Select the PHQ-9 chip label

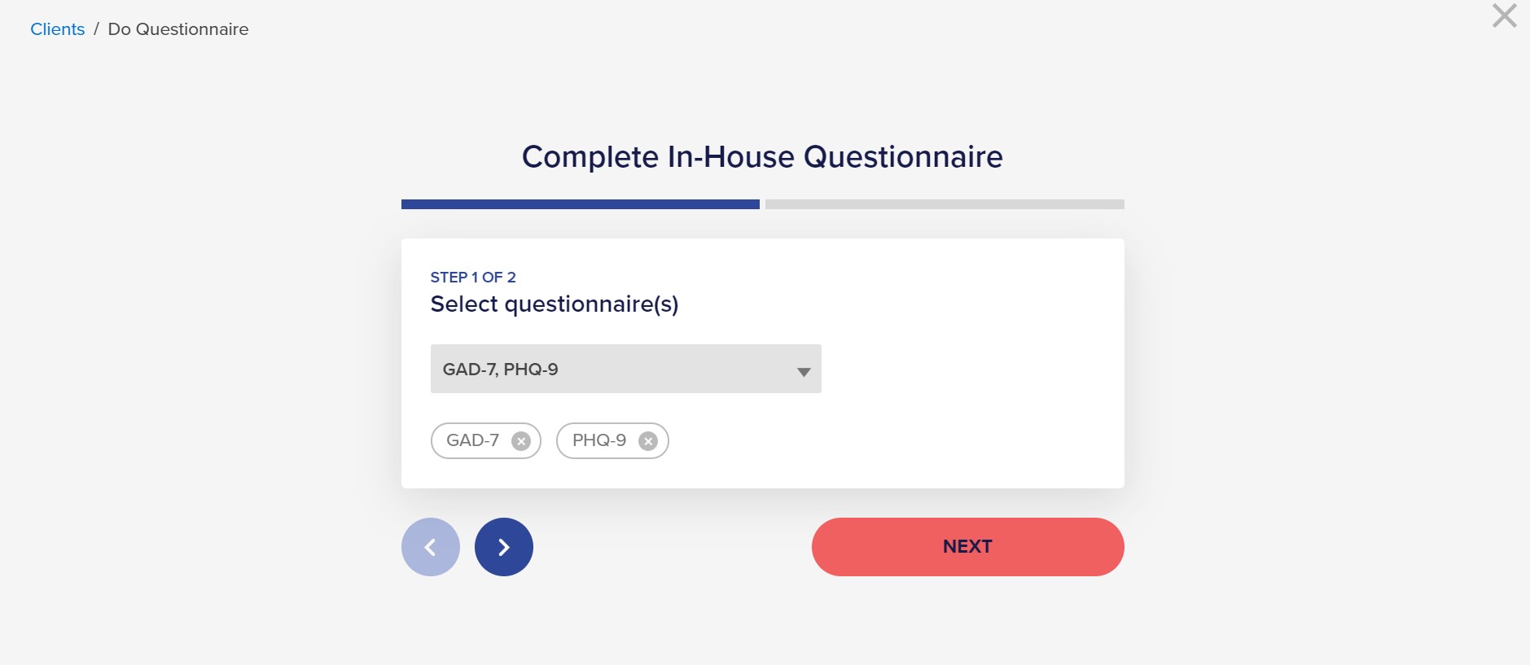[x=599, y=440]
